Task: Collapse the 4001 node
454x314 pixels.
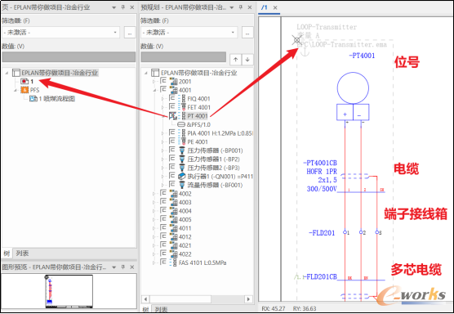Action: pyautogui.click(x=154, y=90)
